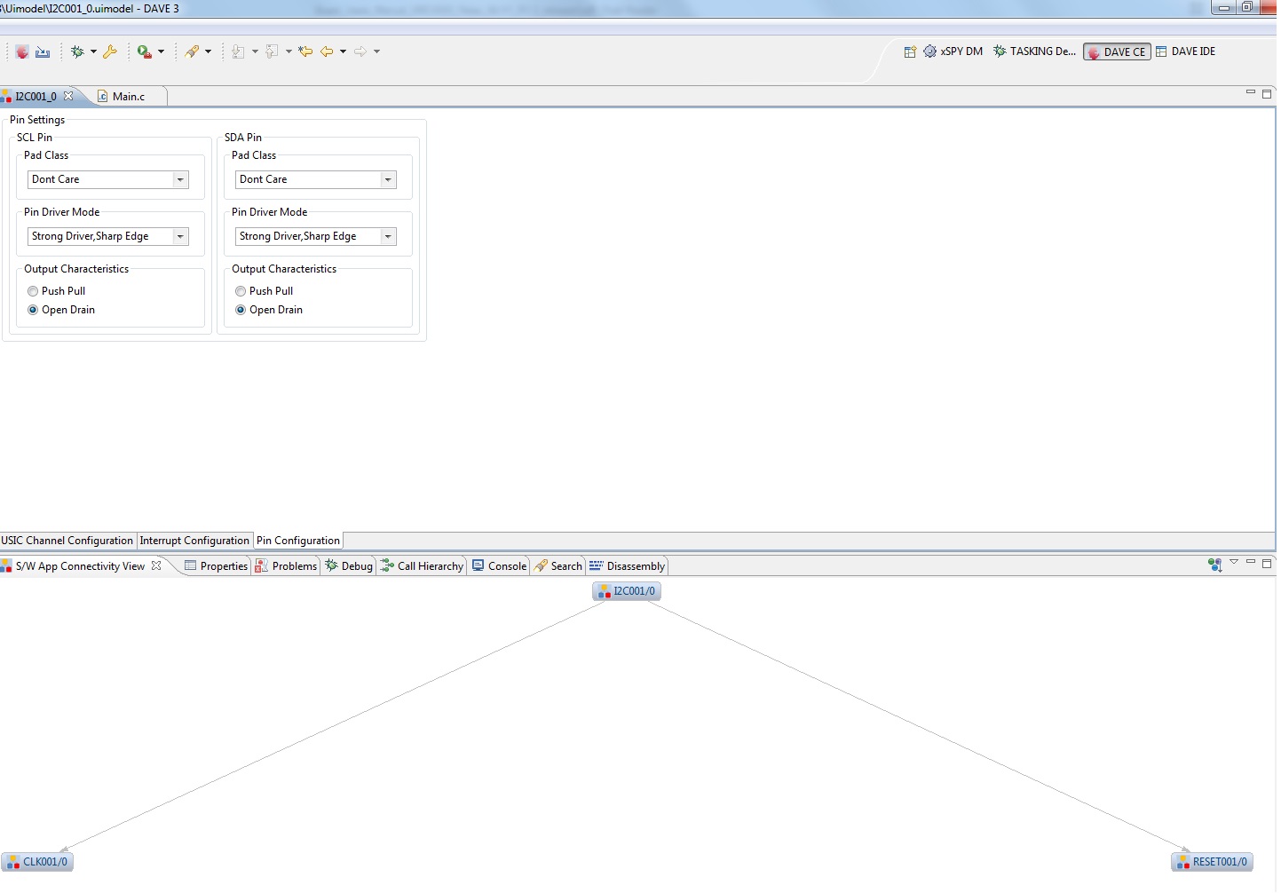
Task: Click the green run with toolbox icon
Action: click(144, 51)
